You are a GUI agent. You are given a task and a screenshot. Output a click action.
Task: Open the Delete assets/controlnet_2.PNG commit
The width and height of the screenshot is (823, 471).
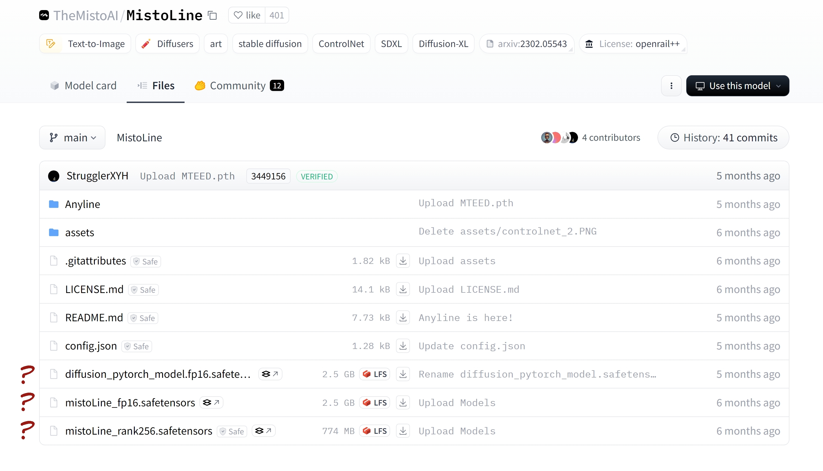click(x=508, y=231)
